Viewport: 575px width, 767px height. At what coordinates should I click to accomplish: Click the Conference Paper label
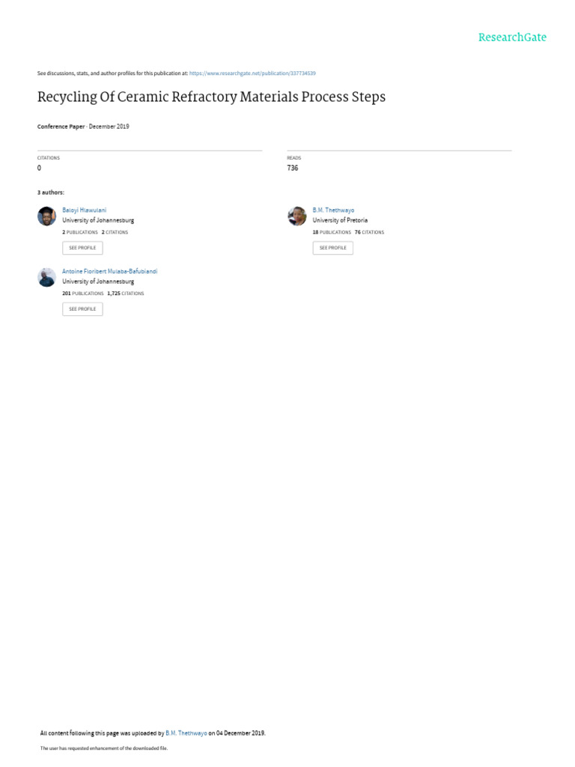click(61, 127)
